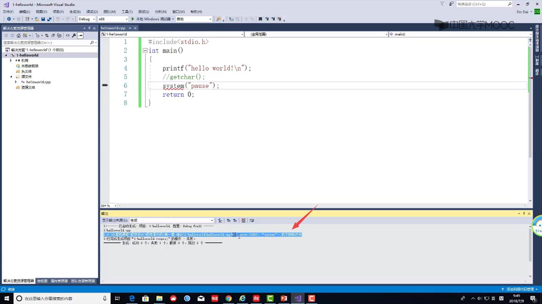Open PowerPoint from the taskbar

[x=284, y=298]
